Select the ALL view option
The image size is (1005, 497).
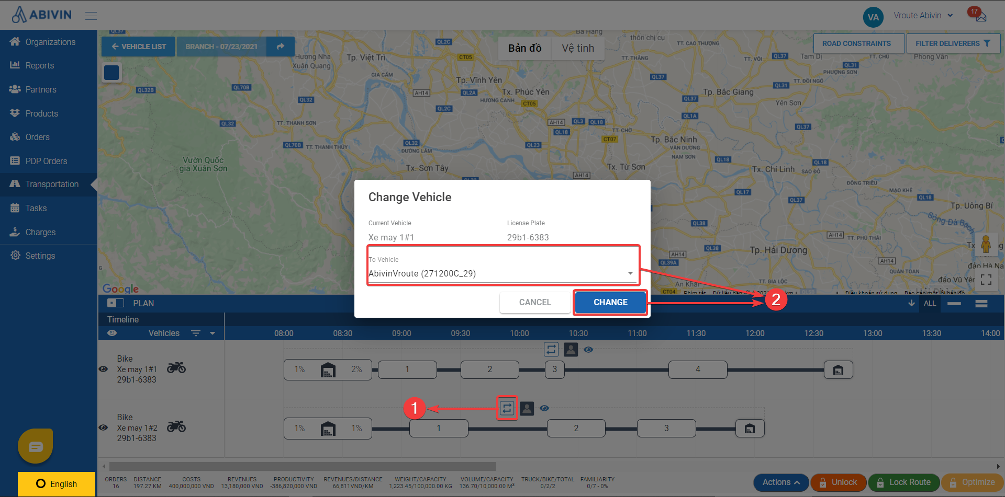(x=930, y=303)
